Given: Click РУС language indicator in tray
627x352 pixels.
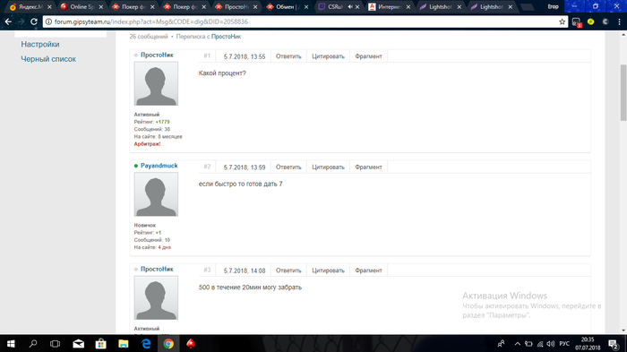Looking at the screenshot, I should (564, 344).
